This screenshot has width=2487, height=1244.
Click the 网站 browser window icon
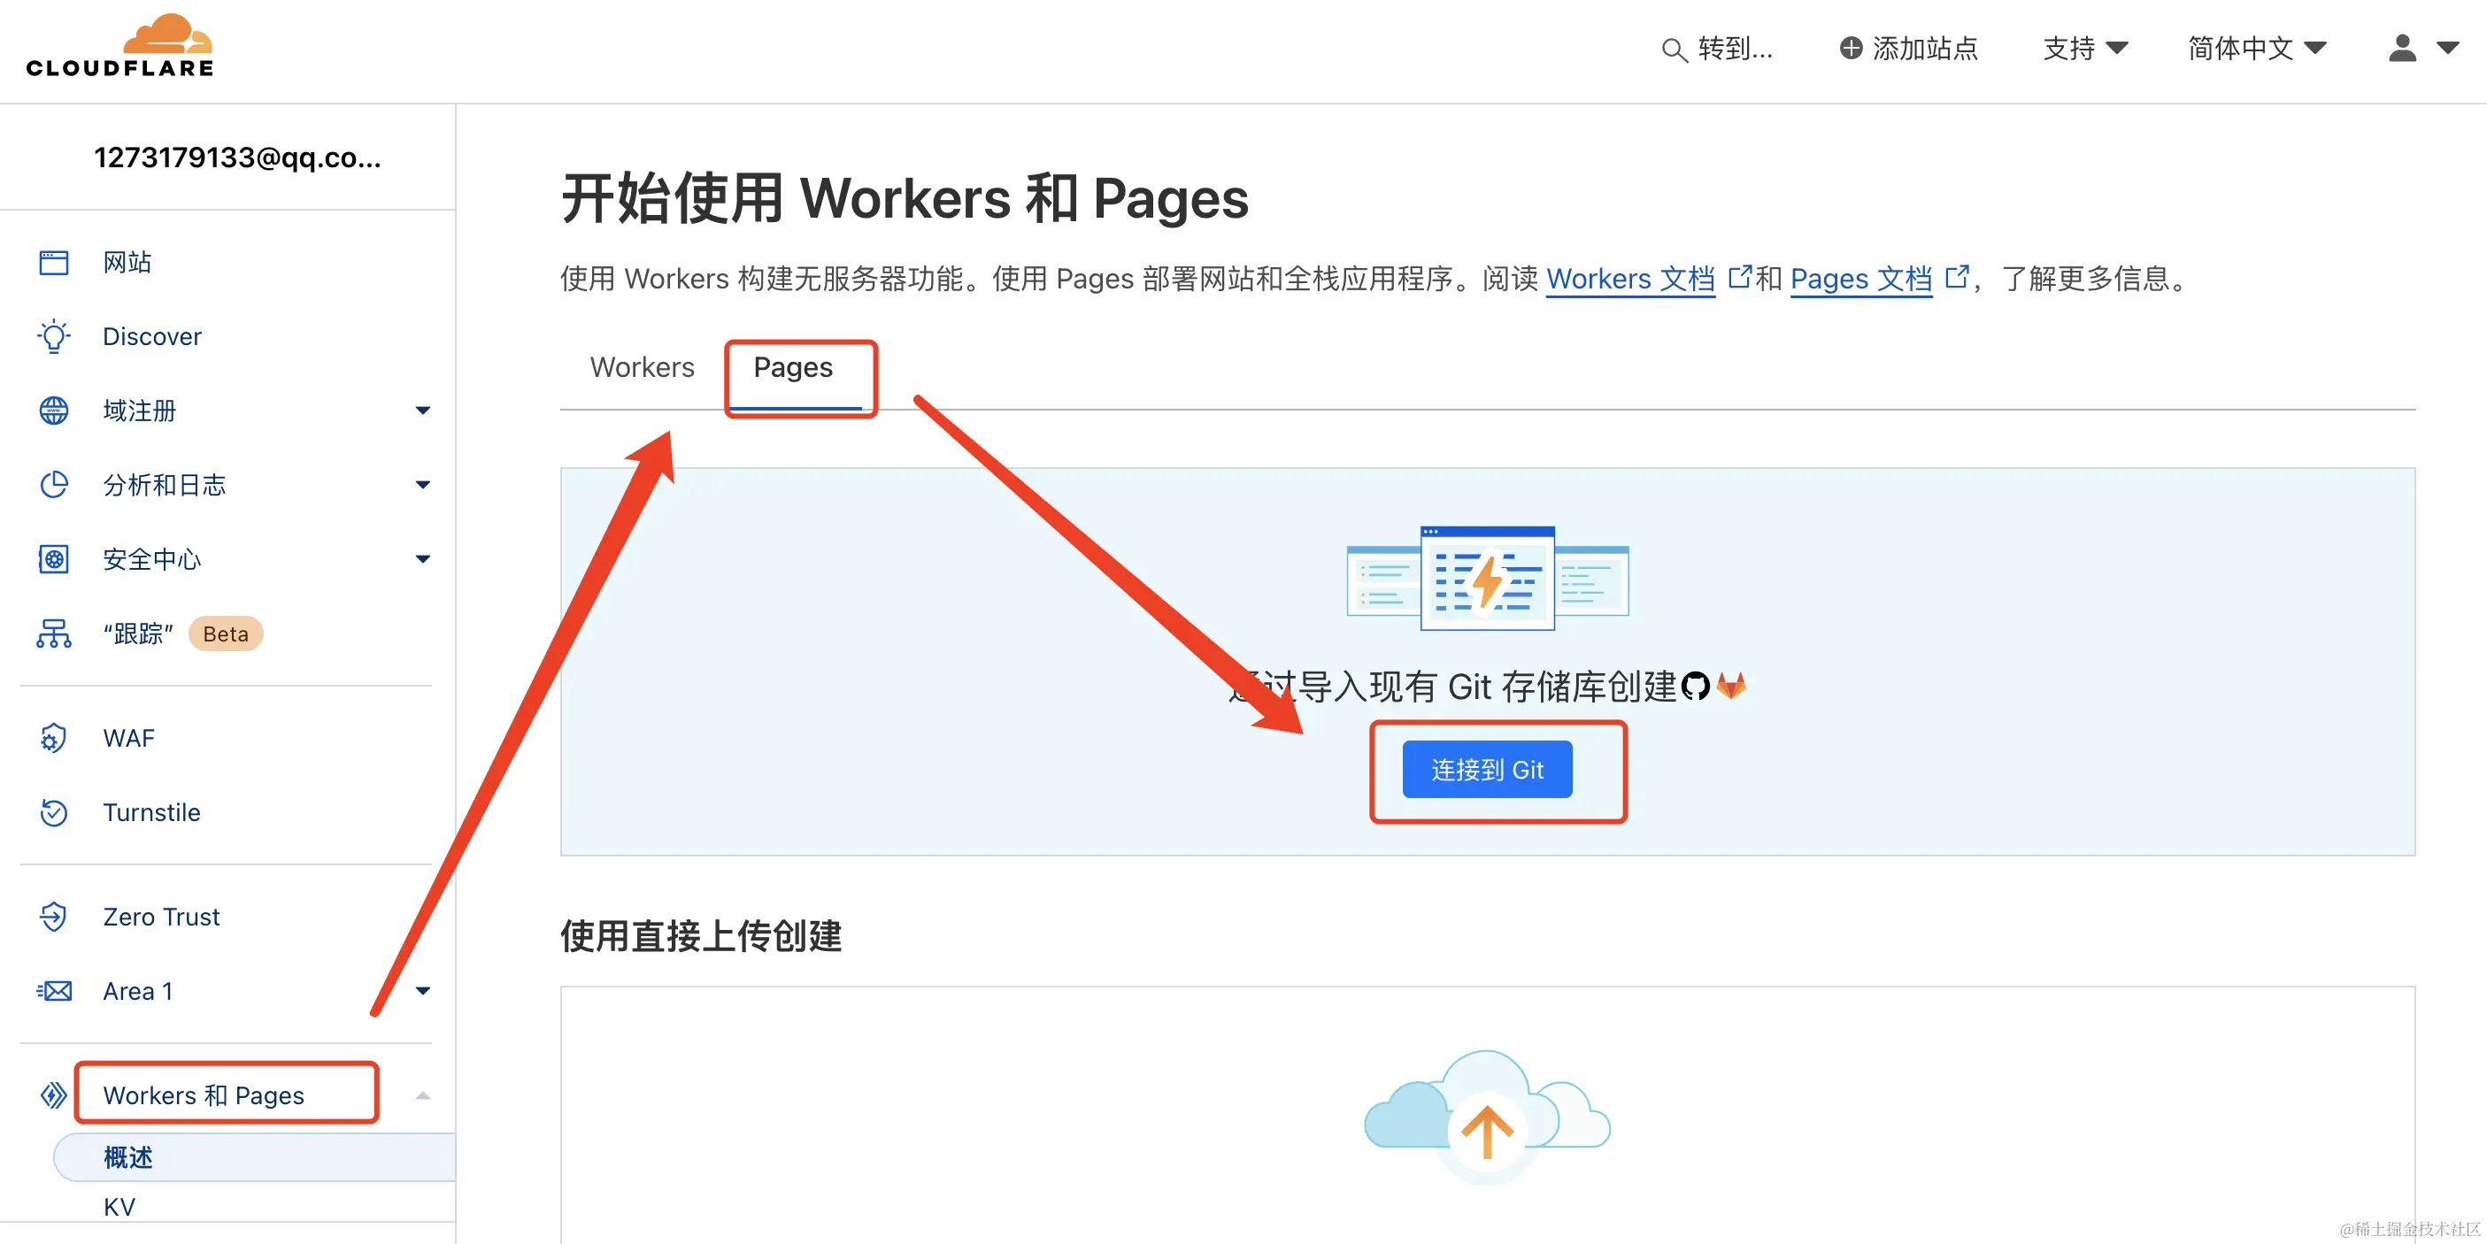(x=54, y=263)
